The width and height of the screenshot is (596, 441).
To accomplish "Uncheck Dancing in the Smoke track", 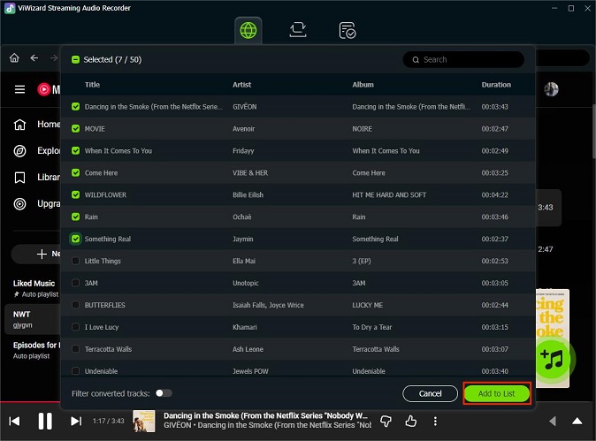I will [76, 107].
